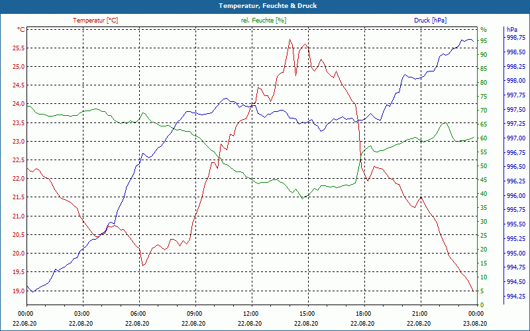This screenshot has width=530, height=331.
Task: Select the blue 'Druck [hPa]' legend label
Action: [x=430, y=21]
